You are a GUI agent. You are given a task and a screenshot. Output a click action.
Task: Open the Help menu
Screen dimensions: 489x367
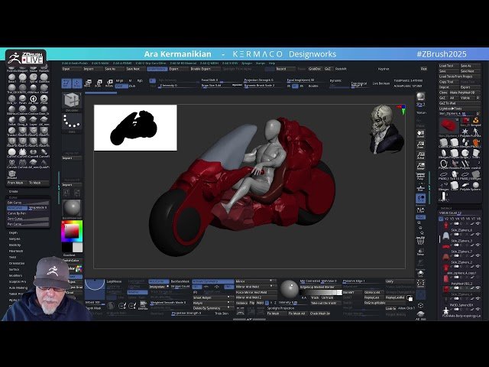272,63
